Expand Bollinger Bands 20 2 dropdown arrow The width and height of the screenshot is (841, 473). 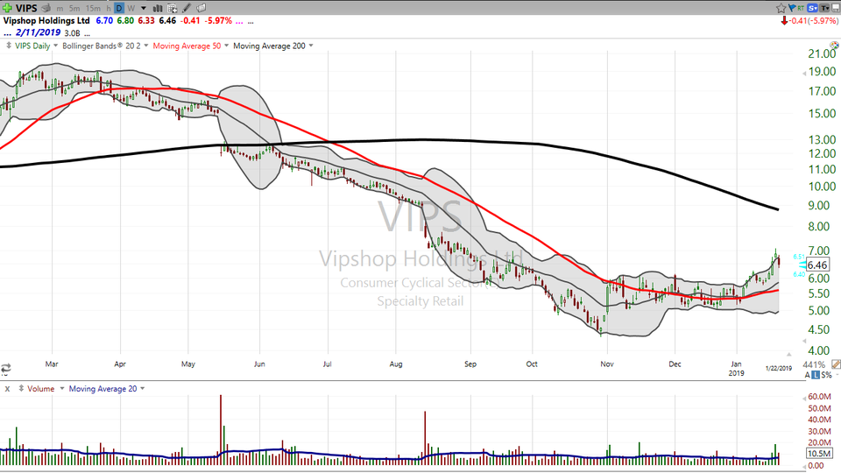(x=146, y=46)
